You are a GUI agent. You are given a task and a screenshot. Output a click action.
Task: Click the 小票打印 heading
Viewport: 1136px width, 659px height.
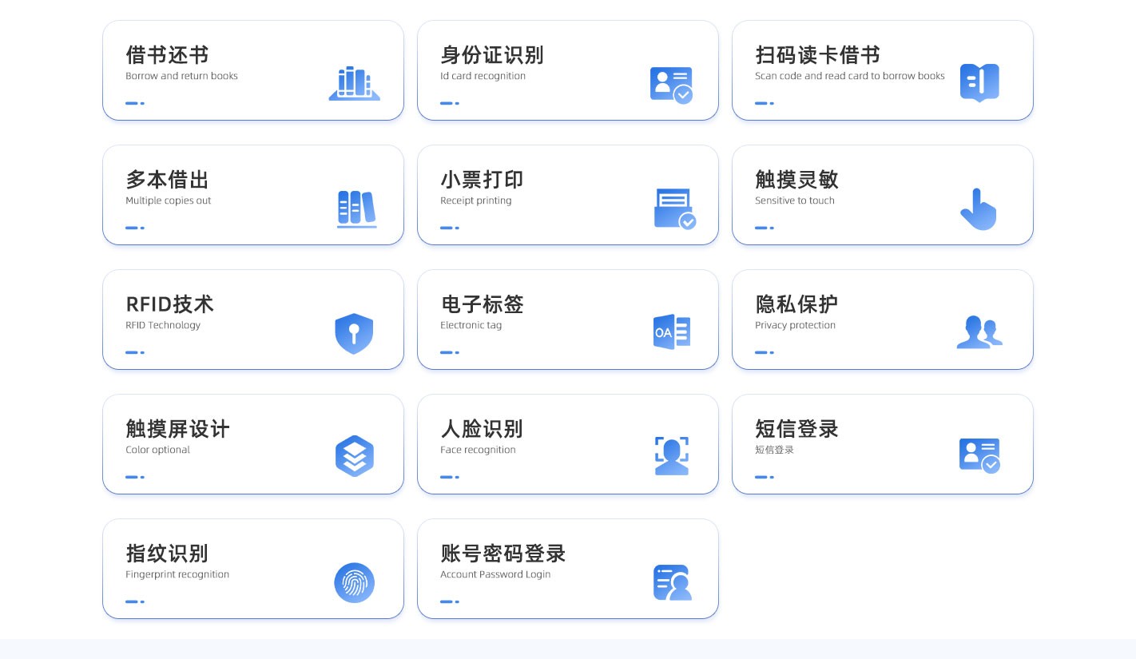pos(482,180)
